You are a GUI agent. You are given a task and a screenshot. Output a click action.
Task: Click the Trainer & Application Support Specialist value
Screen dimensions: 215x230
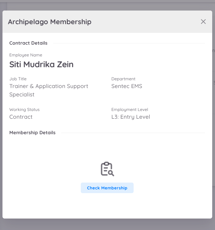(49, 90)
